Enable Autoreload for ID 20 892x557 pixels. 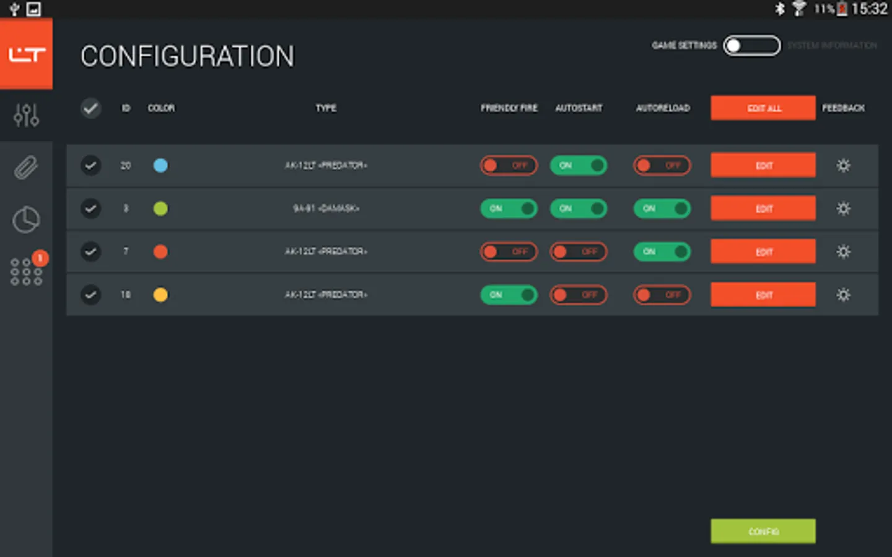point(662,165)
